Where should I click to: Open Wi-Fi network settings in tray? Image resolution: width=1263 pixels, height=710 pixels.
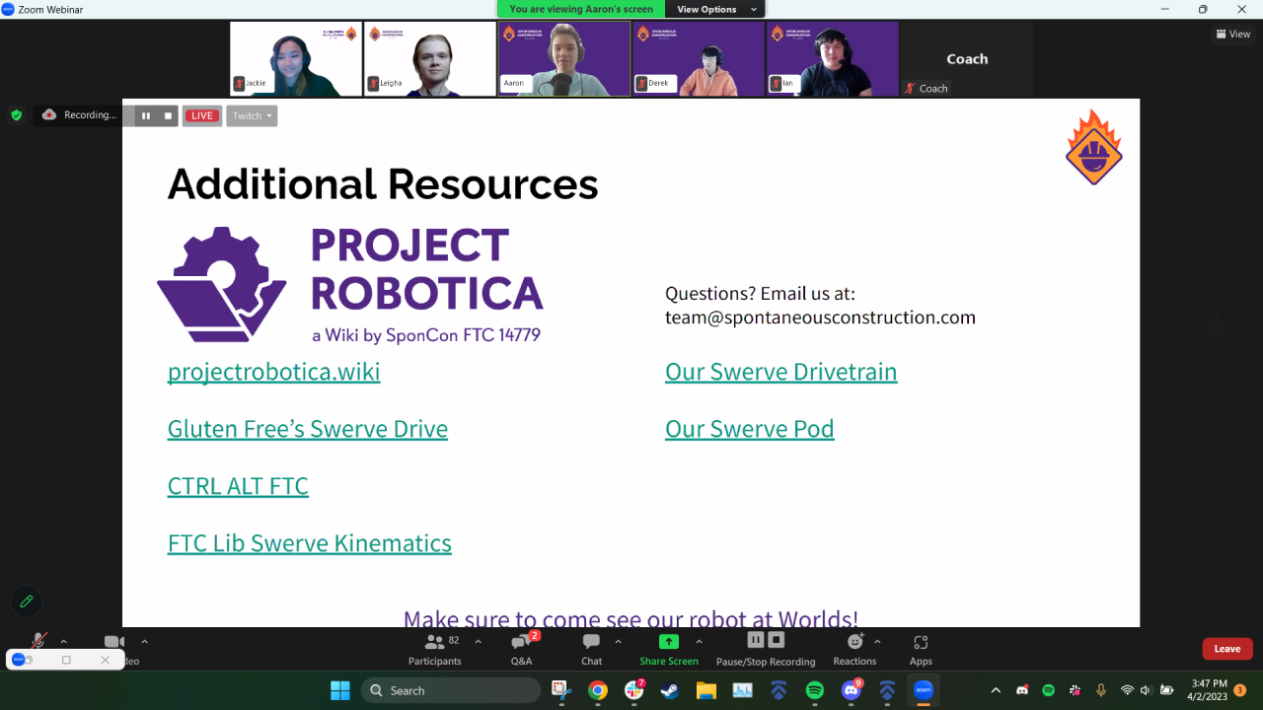[x=1127, y=690]
